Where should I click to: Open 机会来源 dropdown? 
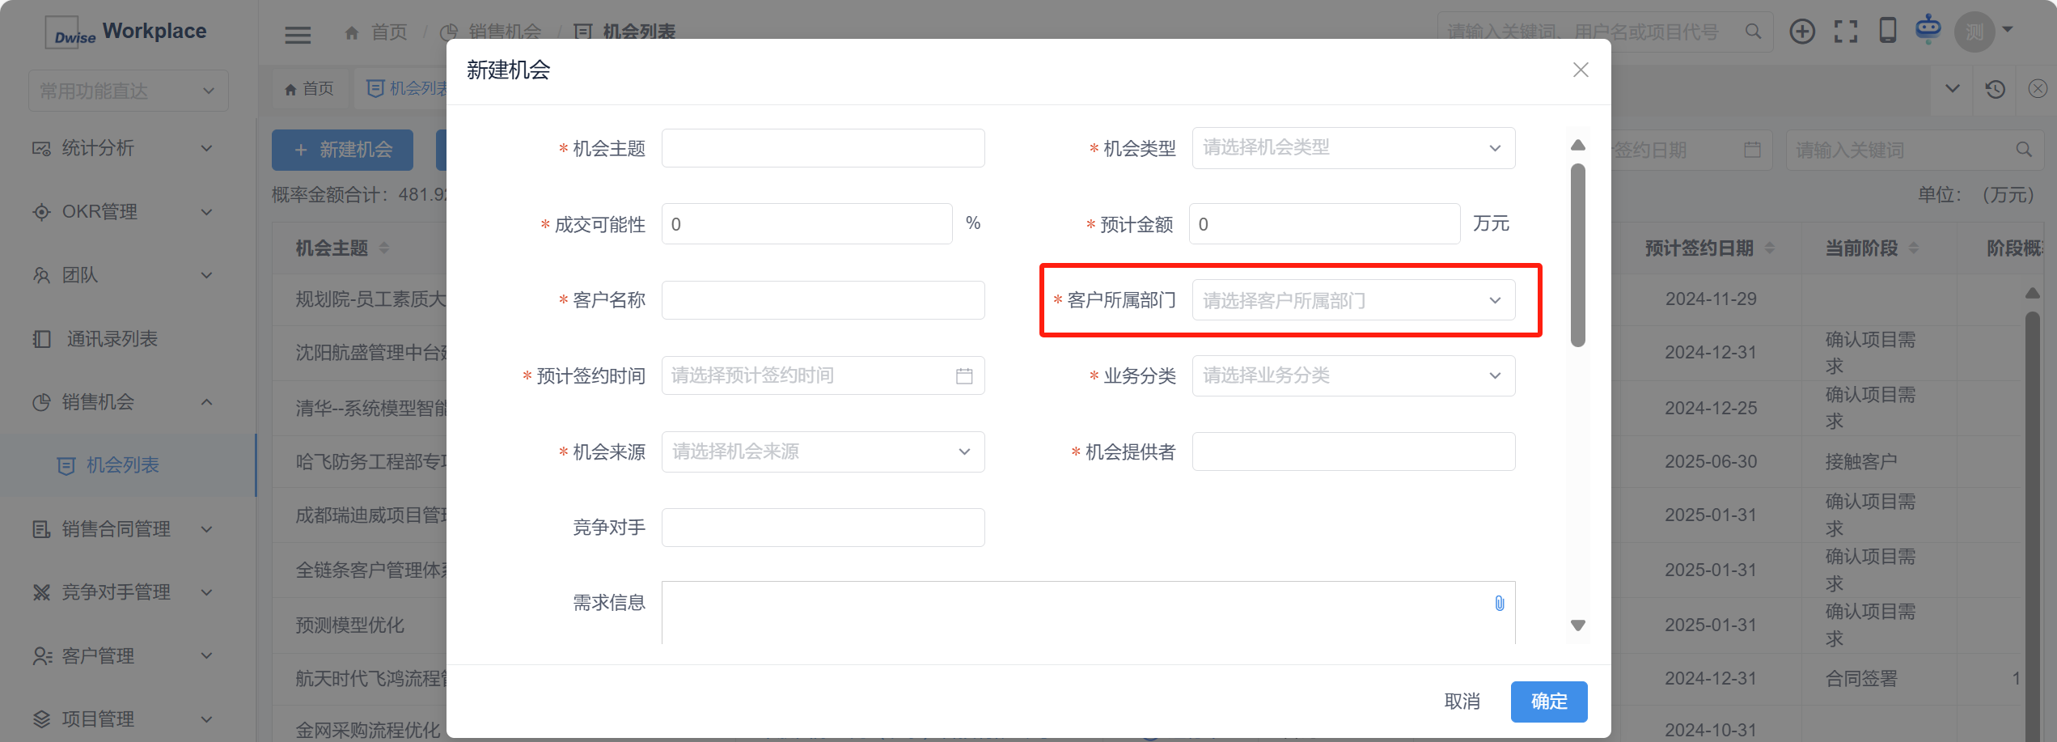click(823, 452)
